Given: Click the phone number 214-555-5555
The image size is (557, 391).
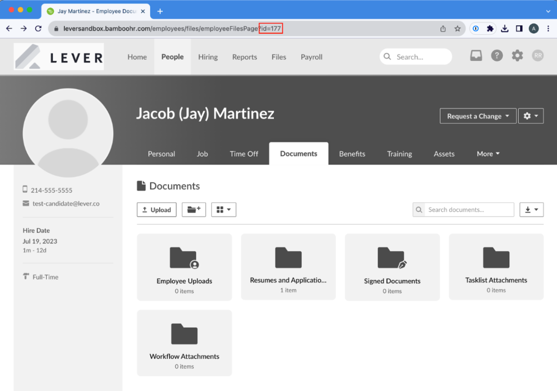Looking at the screenshot, I should click(51, 191).
